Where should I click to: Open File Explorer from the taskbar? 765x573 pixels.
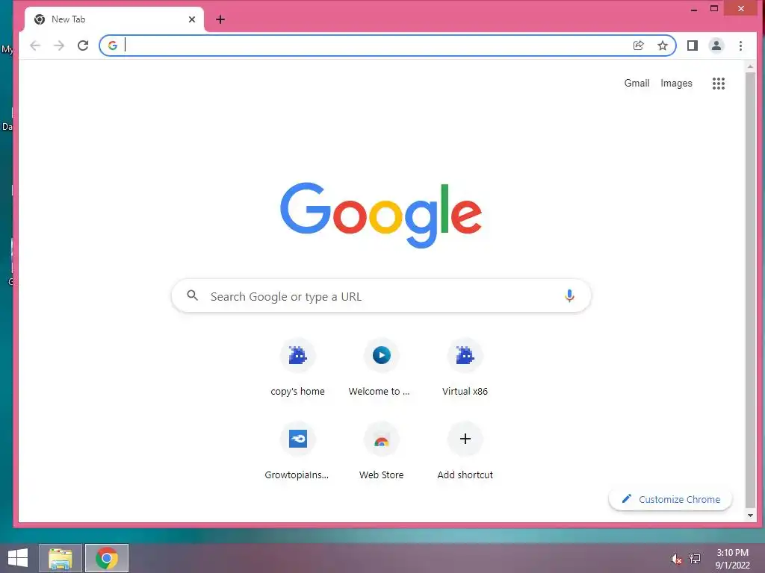click(x=61, y=558)
